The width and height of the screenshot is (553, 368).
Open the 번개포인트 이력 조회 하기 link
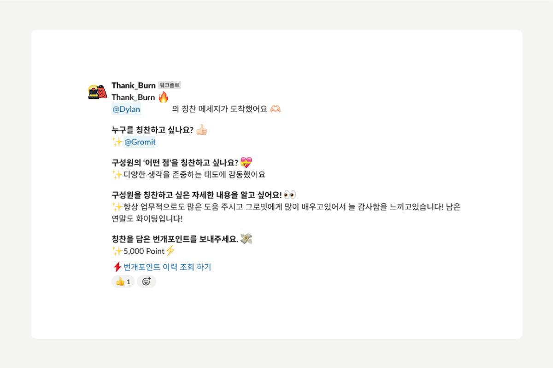click(x=167, y=267)
